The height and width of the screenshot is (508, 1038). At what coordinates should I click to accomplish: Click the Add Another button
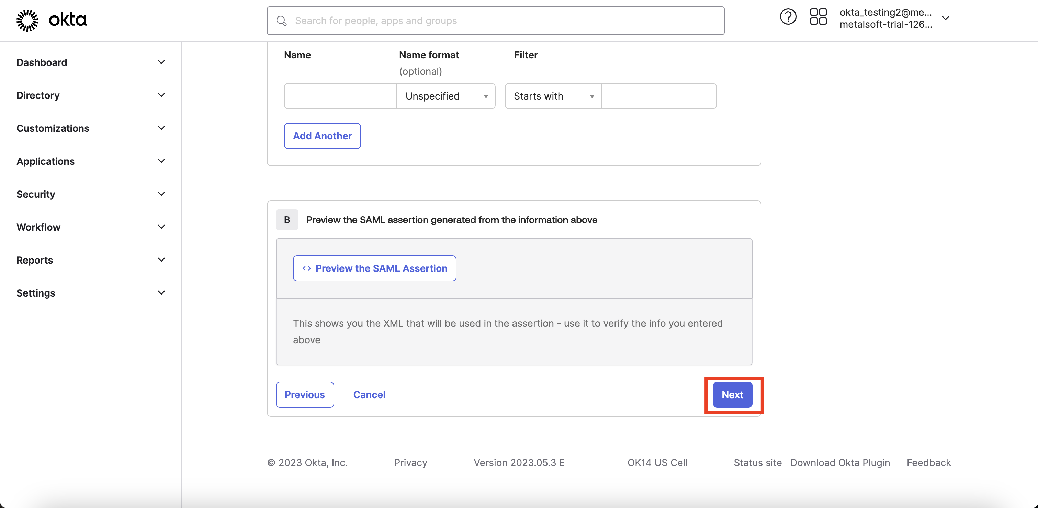tap(322, 136)
